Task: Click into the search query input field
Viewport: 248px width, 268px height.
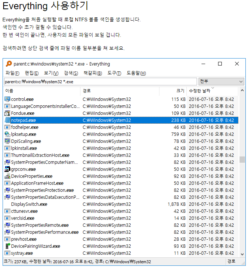Action: 100,81
